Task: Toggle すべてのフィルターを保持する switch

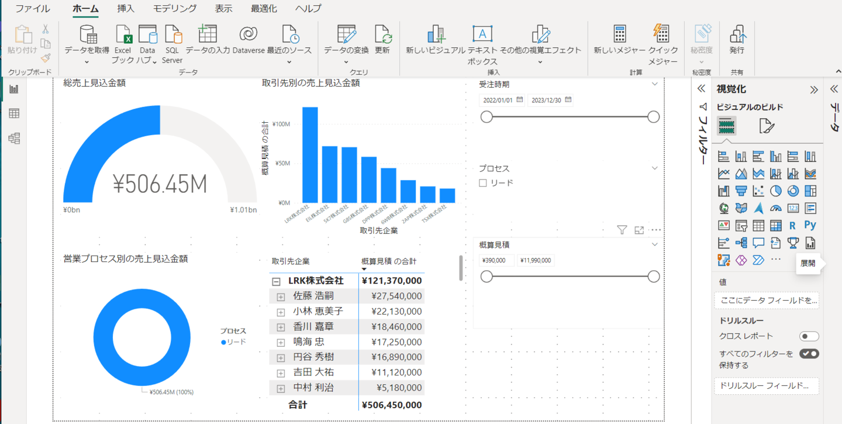Action: (809, 354)
